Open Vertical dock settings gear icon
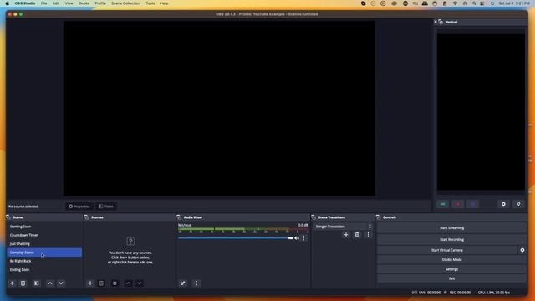 coord(503,204)
